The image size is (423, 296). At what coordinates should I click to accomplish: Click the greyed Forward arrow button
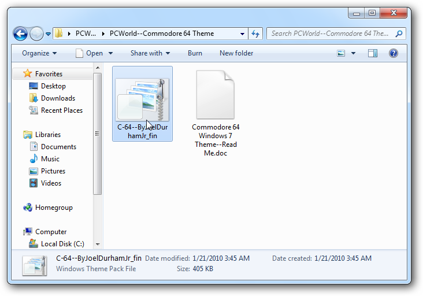pyautogui.click(x=36, y=34)
